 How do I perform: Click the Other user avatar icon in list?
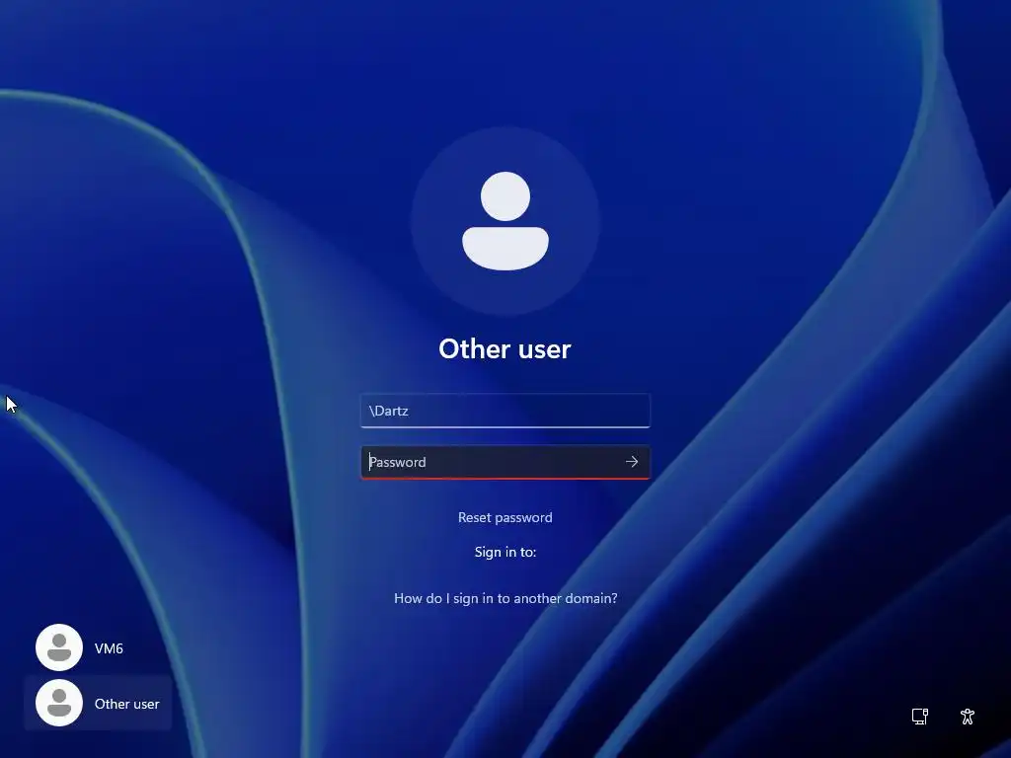point(58,703)
